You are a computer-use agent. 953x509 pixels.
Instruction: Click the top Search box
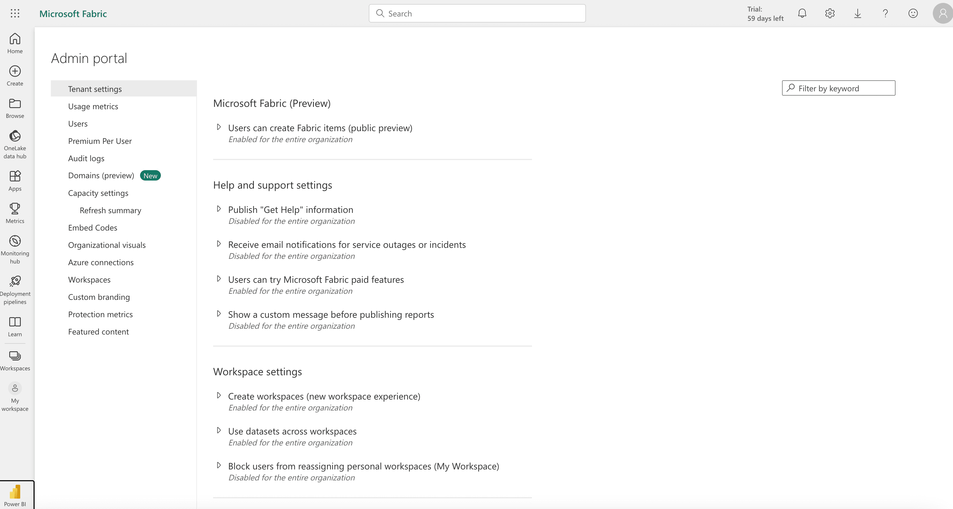coord(477,14)
